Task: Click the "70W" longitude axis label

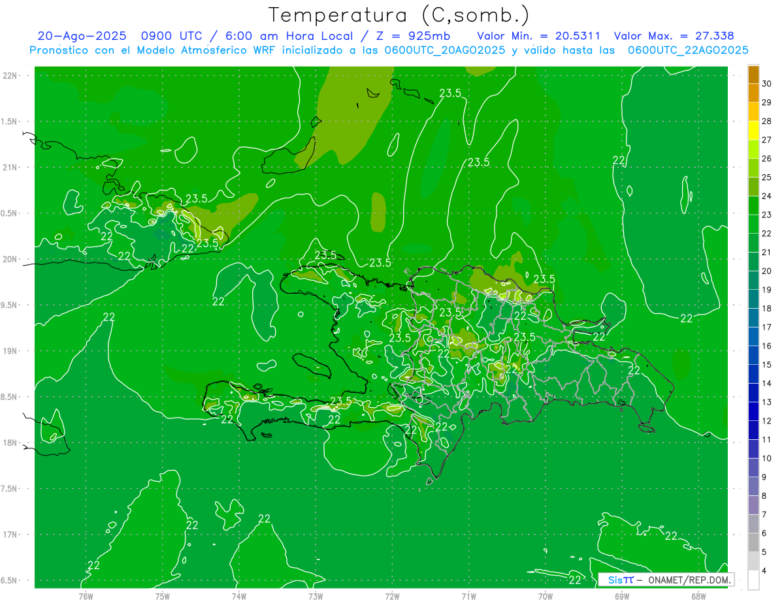Action: [x=545, y=596]
